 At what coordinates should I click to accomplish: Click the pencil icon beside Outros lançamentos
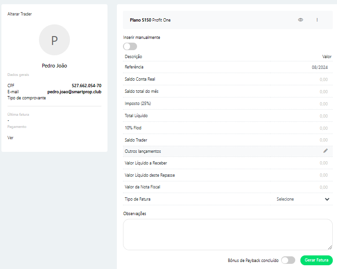tap(325, 151)
